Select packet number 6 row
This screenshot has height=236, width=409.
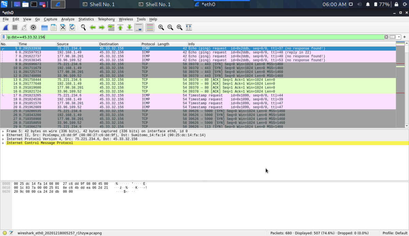click(198, 52)
